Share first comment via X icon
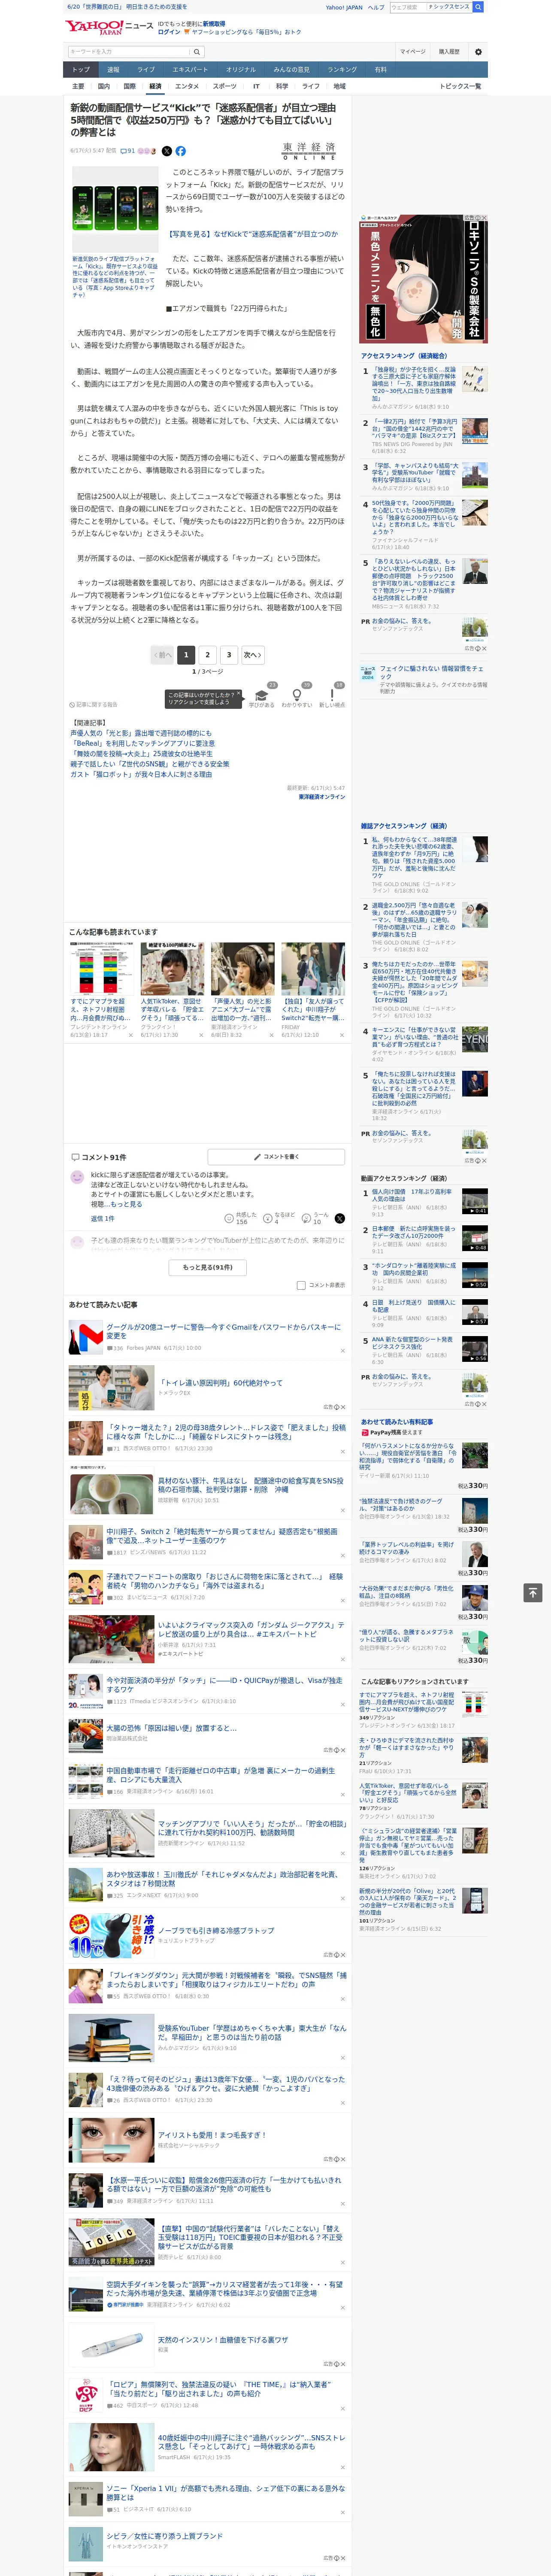This screenshot has height=2576, width=551. pyautogui.click(x=339, y=1218)
